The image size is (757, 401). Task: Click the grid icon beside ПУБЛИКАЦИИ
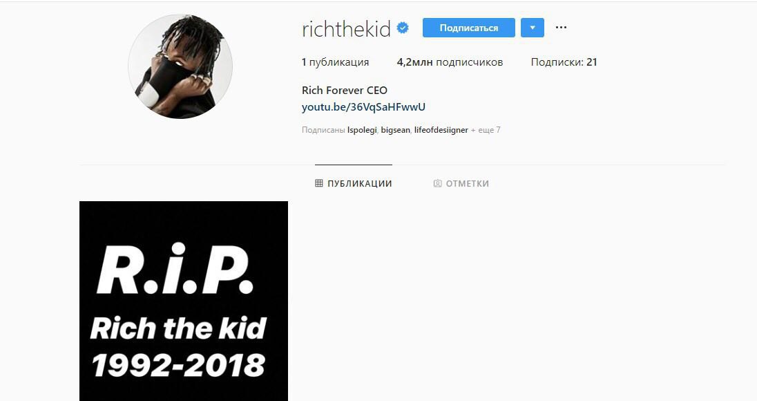coord(318,183)
